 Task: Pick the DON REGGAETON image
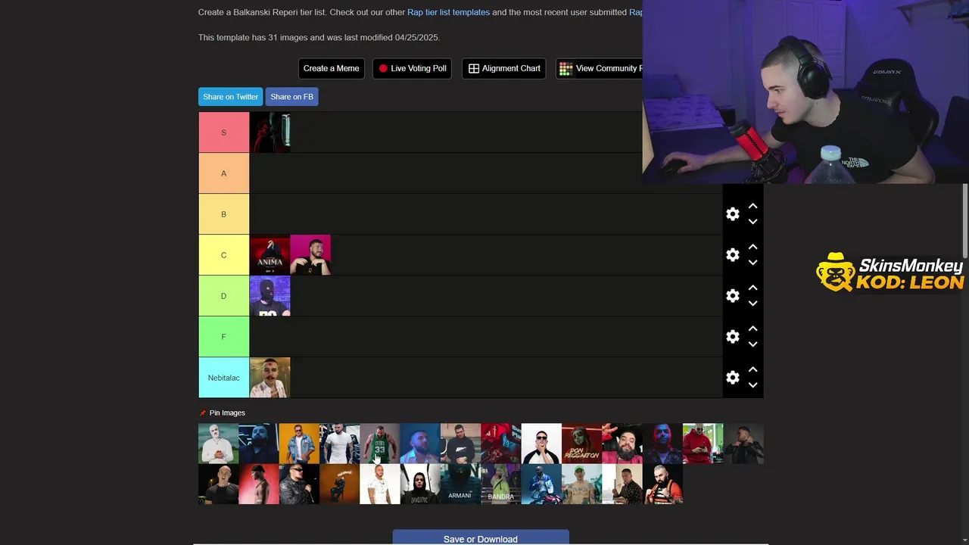point(581,444)
